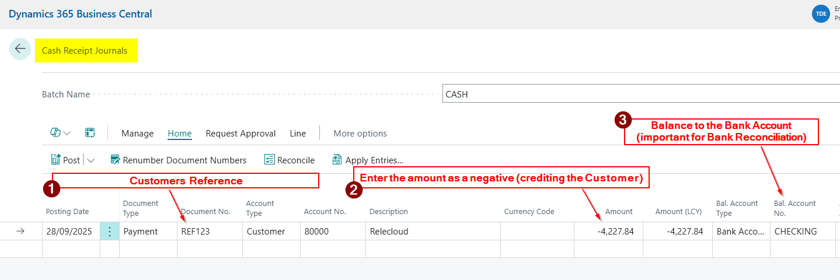Click the back arrow button
This screenshot has width=840, height=280.
click(20, 49)
